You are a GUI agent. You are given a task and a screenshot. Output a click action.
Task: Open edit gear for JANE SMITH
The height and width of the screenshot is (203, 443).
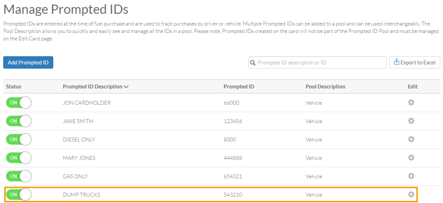point(411,121)
